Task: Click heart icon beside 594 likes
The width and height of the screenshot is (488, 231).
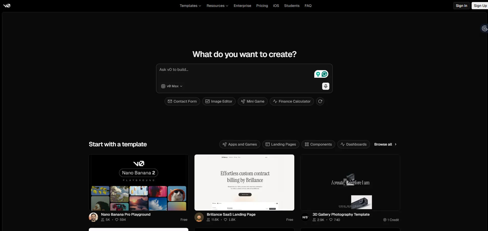Action: [x=117, y=220]
